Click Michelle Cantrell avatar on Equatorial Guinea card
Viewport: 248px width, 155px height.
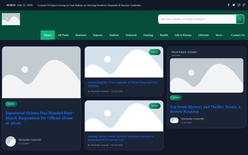[x=11, y=142]
